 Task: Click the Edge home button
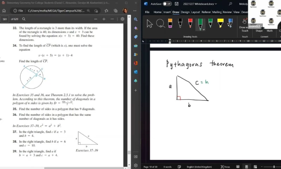4,11
